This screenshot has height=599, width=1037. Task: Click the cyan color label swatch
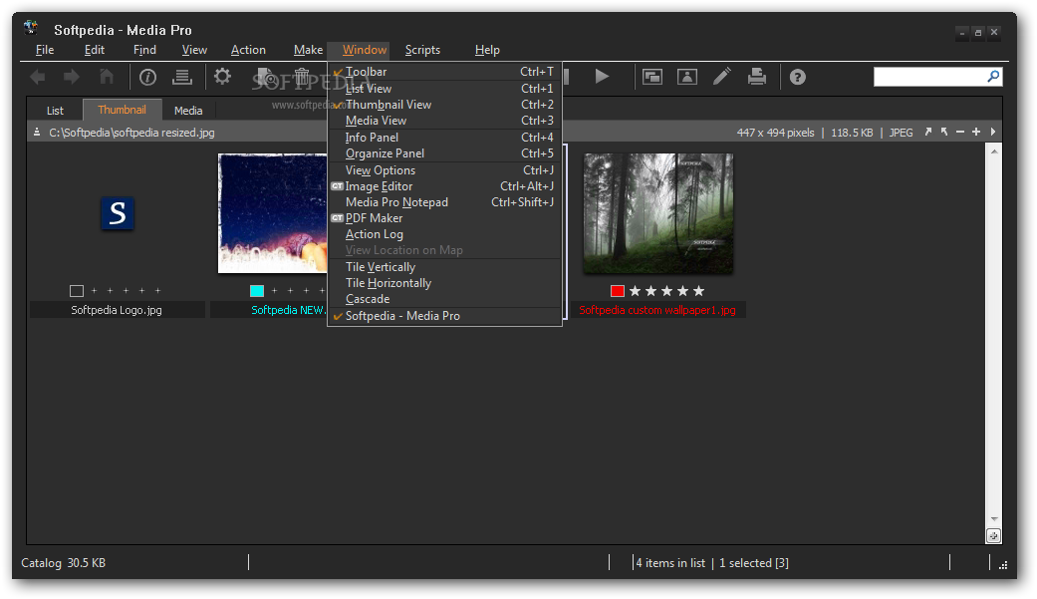coord(257,291)
